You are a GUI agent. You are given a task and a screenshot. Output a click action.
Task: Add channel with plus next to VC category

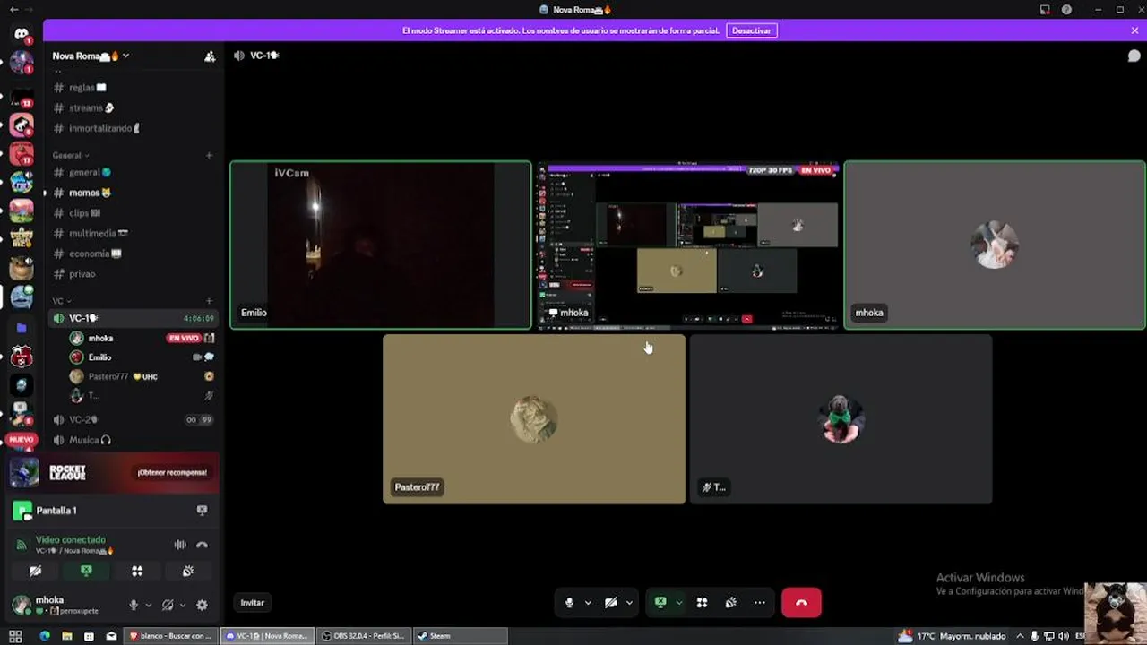[x=209, y=301]
